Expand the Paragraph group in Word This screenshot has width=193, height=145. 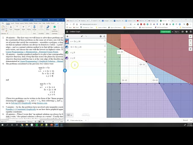coord(17,28)
